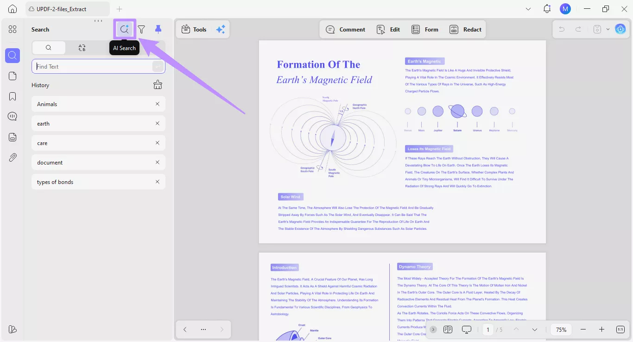Open the account avatar M
Screen dimensions: 633x342
(x=565, y=9)
